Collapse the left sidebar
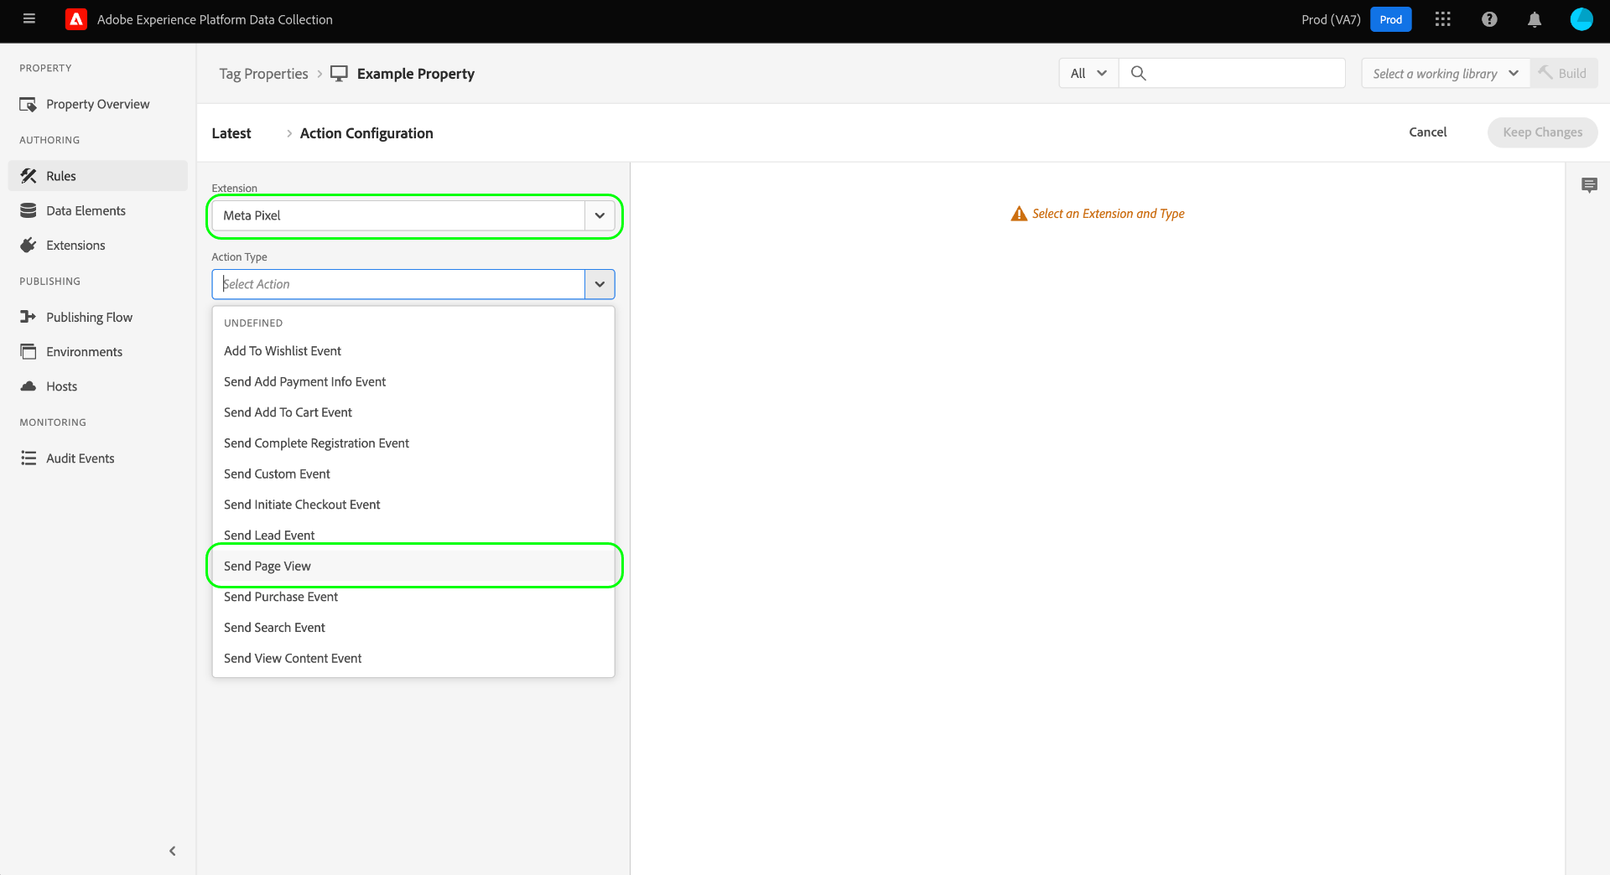Image resolution: width=1610 pixels, height=875 pixels. [x=173, y=851]
